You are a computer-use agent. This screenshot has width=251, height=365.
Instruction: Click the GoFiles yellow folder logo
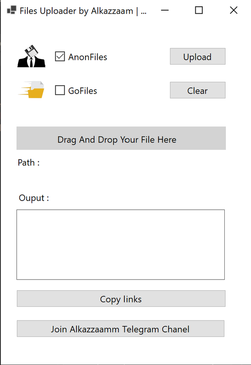tap(31, 90)
